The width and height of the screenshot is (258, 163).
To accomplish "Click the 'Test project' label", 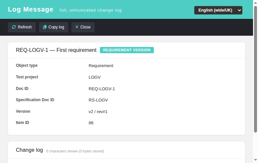I will [27, 77].
